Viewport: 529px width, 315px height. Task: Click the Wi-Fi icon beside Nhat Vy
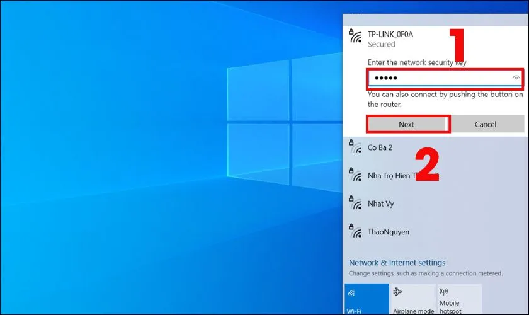pos(355,203)
